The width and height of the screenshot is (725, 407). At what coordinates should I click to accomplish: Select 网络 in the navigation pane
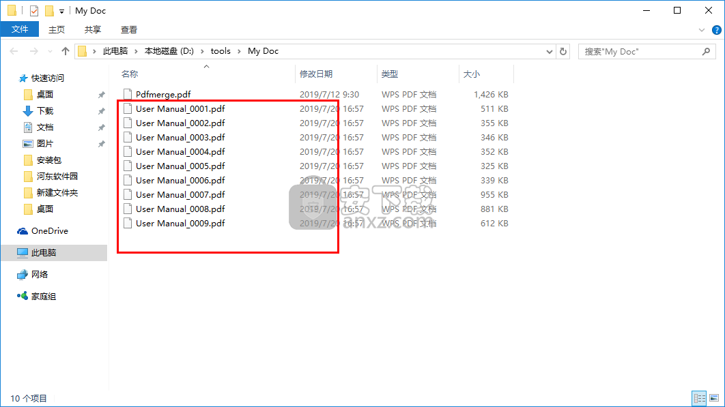tap(40, 275)
